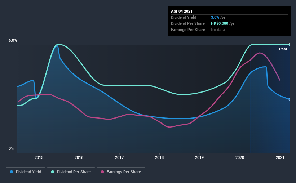Viewport: 296px width, 183px height.
Task: Click the HK$0.080 dividend per share value
Action: (220, 23)
